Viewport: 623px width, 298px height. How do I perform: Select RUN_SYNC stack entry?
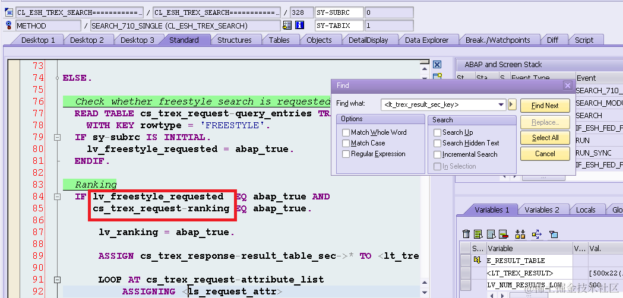(599, 153)
